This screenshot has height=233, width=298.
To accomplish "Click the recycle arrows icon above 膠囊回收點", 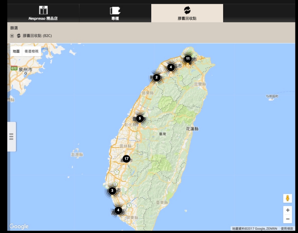I will (187, 10).
